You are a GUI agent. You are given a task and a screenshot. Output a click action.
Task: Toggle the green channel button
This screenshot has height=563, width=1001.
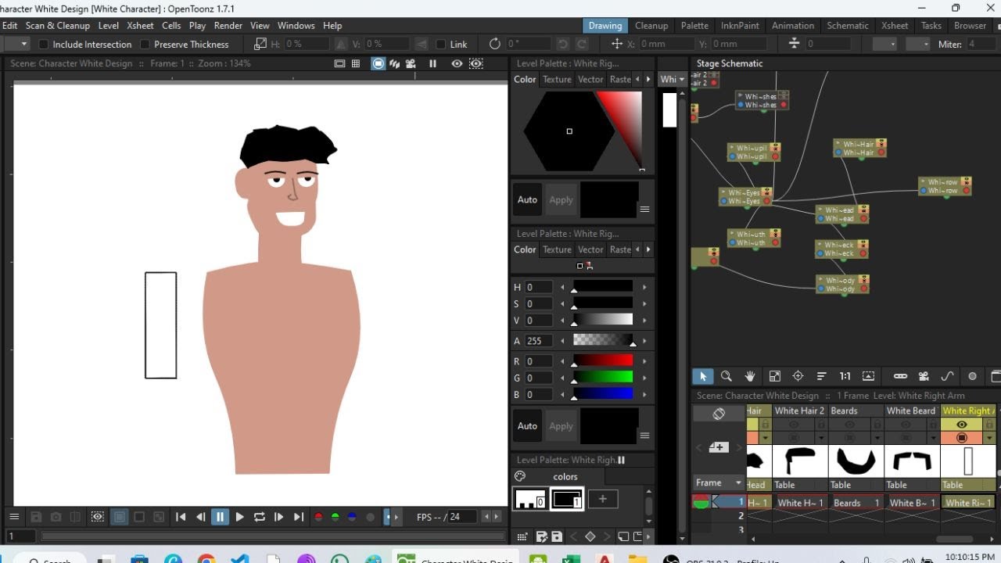click(335, 517)
